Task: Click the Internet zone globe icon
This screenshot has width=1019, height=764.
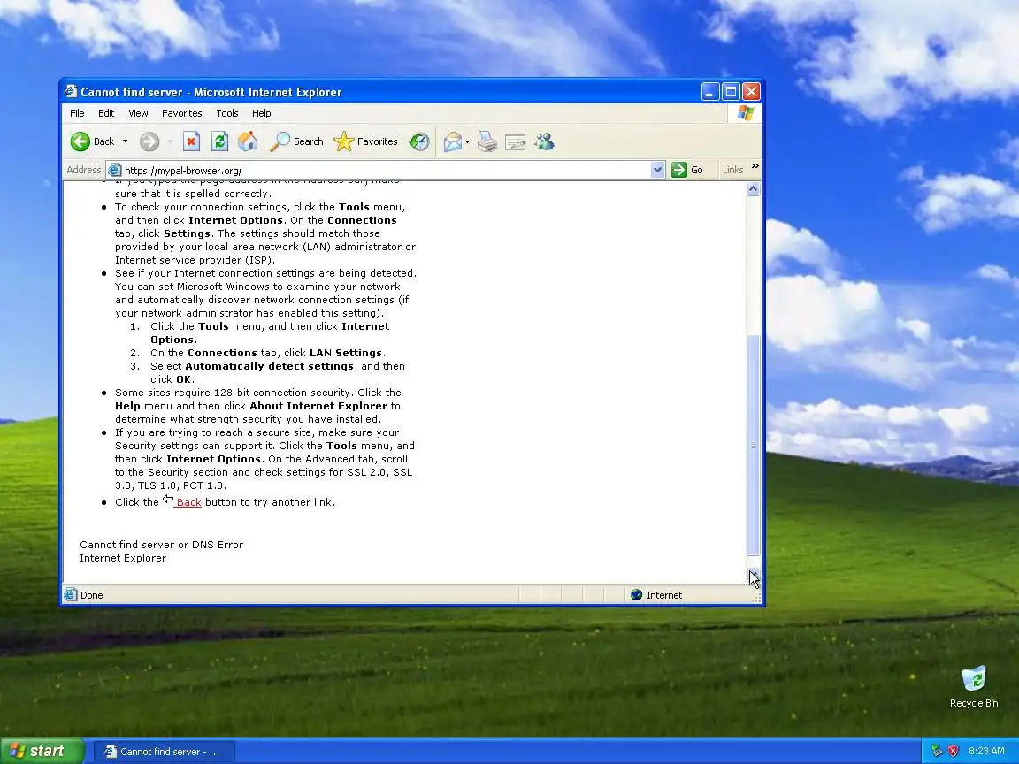Action: point(636,595)
